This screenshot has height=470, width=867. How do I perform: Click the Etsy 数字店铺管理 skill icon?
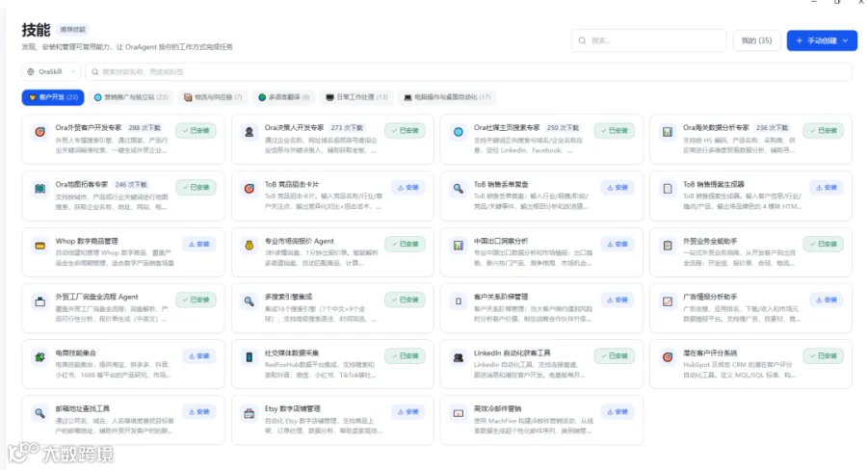coord(250,413)
